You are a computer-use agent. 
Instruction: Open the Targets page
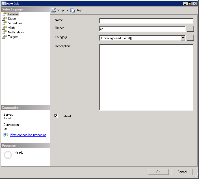(x=13, y=37)
